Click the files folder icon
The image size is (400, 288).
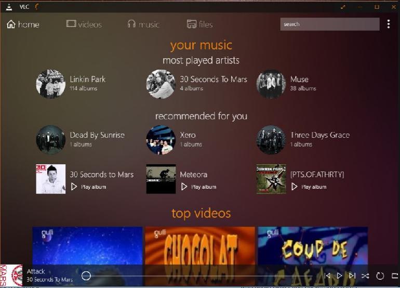coord(192,24)
